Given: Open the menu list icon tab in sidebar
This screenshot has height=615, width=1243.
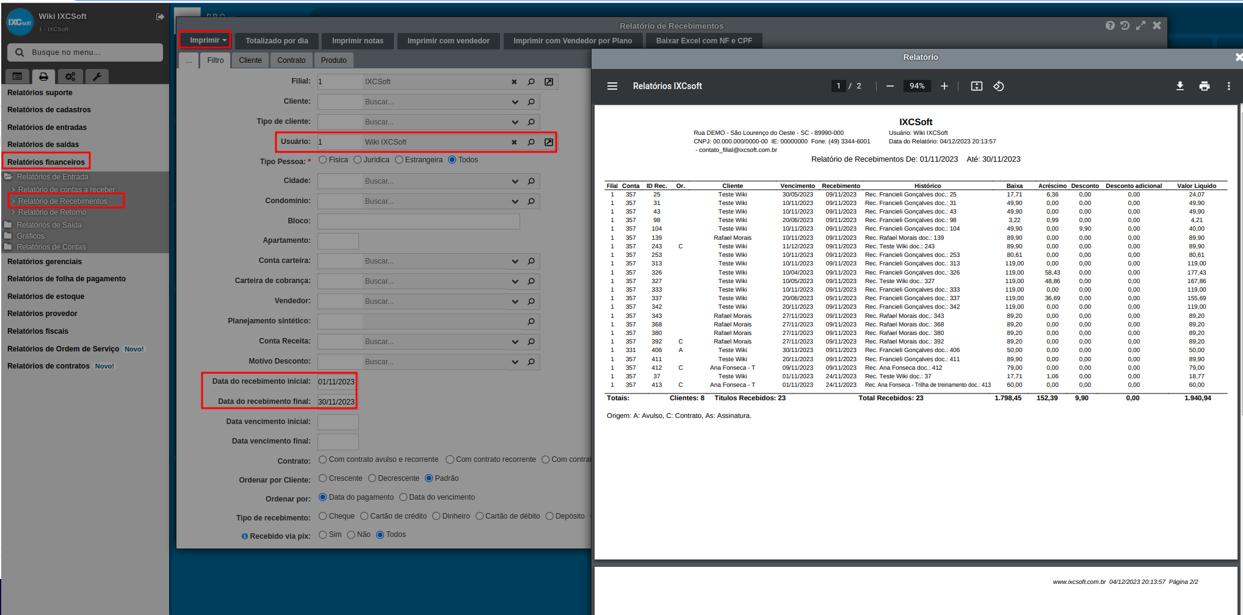Looking at the screenshot, I should click(x=17, y=76).
